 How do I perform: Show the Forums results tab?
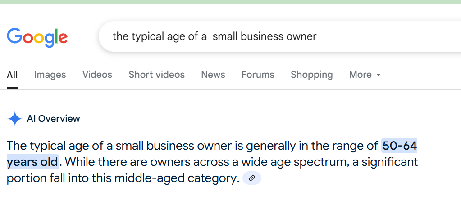(258, 75)
